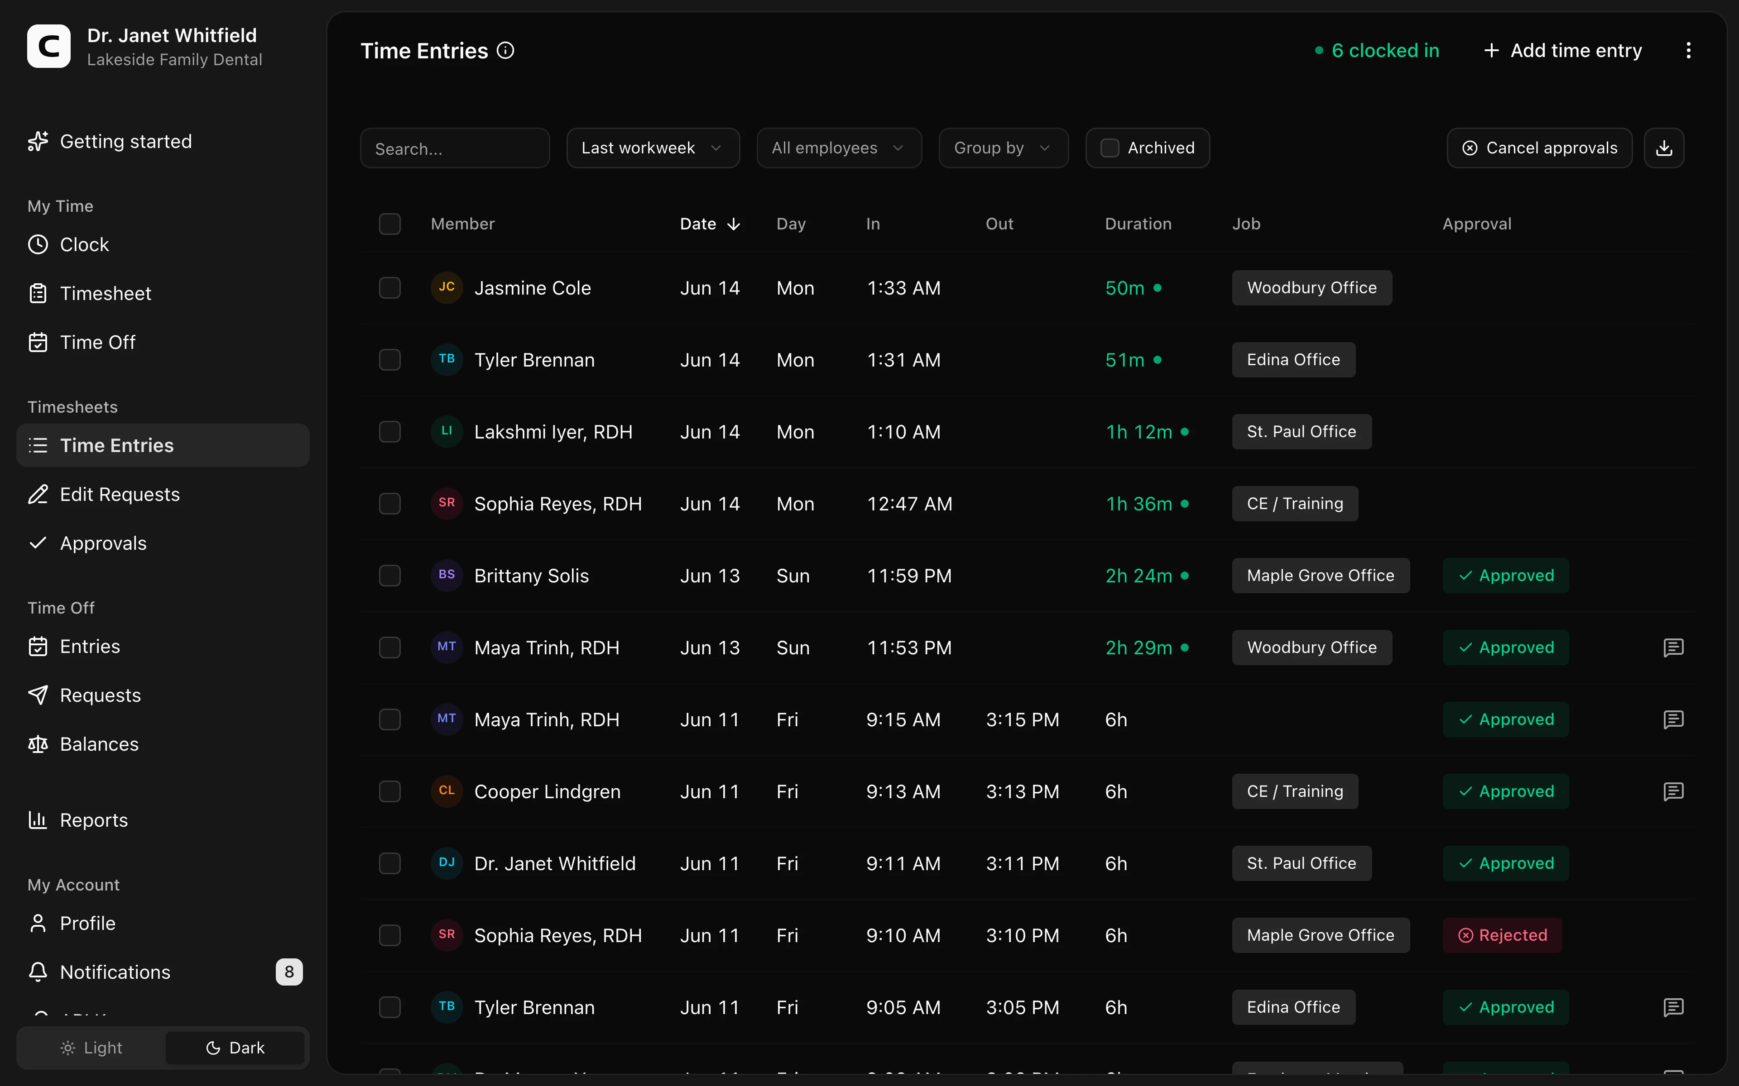
Task: Click Lakshmi Iyer's LI avatar
Action: coord(447,431)
